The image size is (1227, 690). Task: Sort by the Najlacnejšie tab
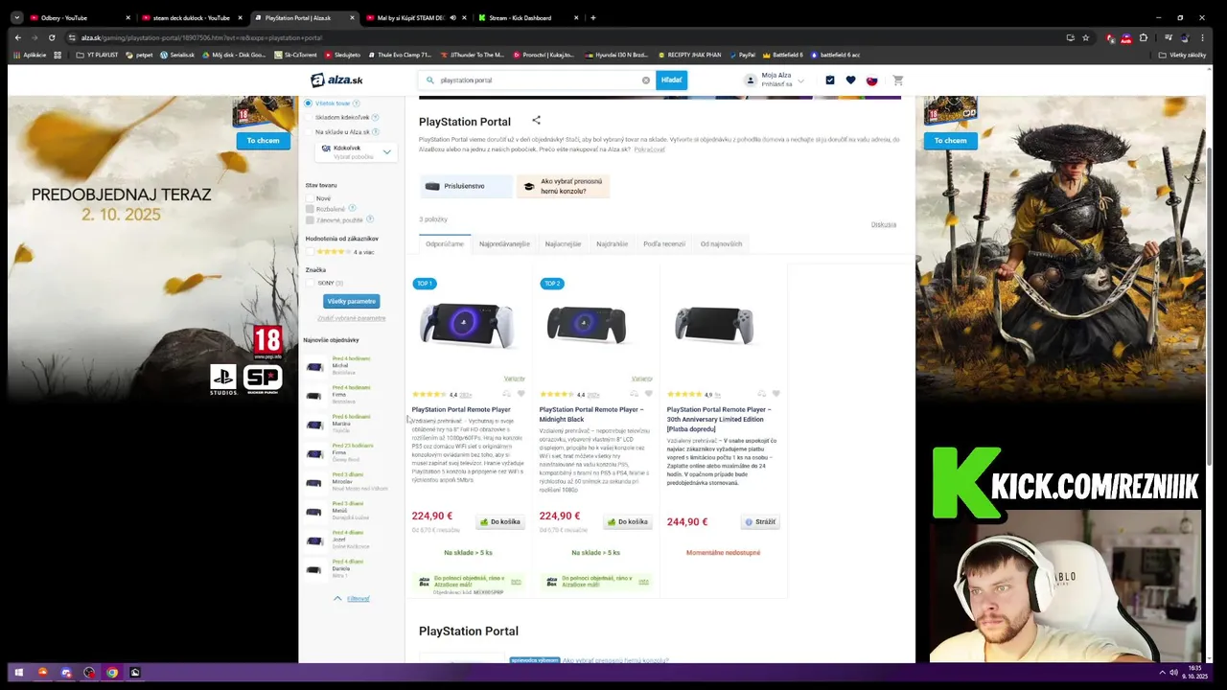pos(564,243)
